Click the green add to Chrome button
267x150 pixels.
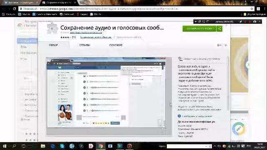click(199, 29)
